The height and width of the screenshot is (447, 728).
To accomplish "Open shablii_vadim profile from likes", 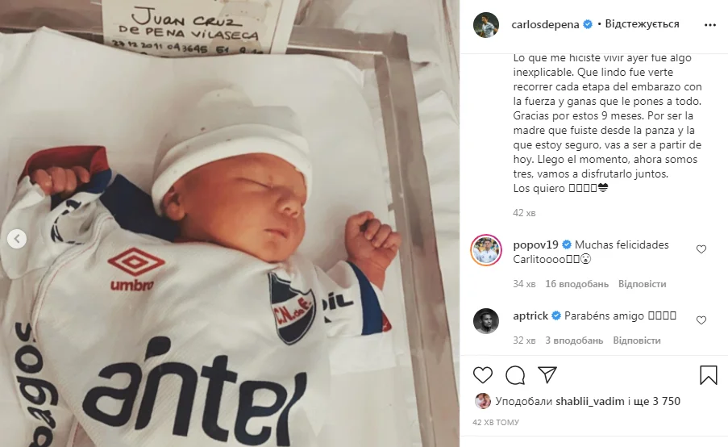I will [x=589, y=402].
